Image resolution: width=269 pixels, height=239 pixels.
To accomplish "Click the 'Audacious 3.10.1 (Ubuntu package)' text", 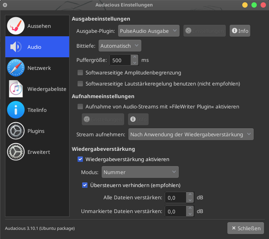I will point(40,228).
